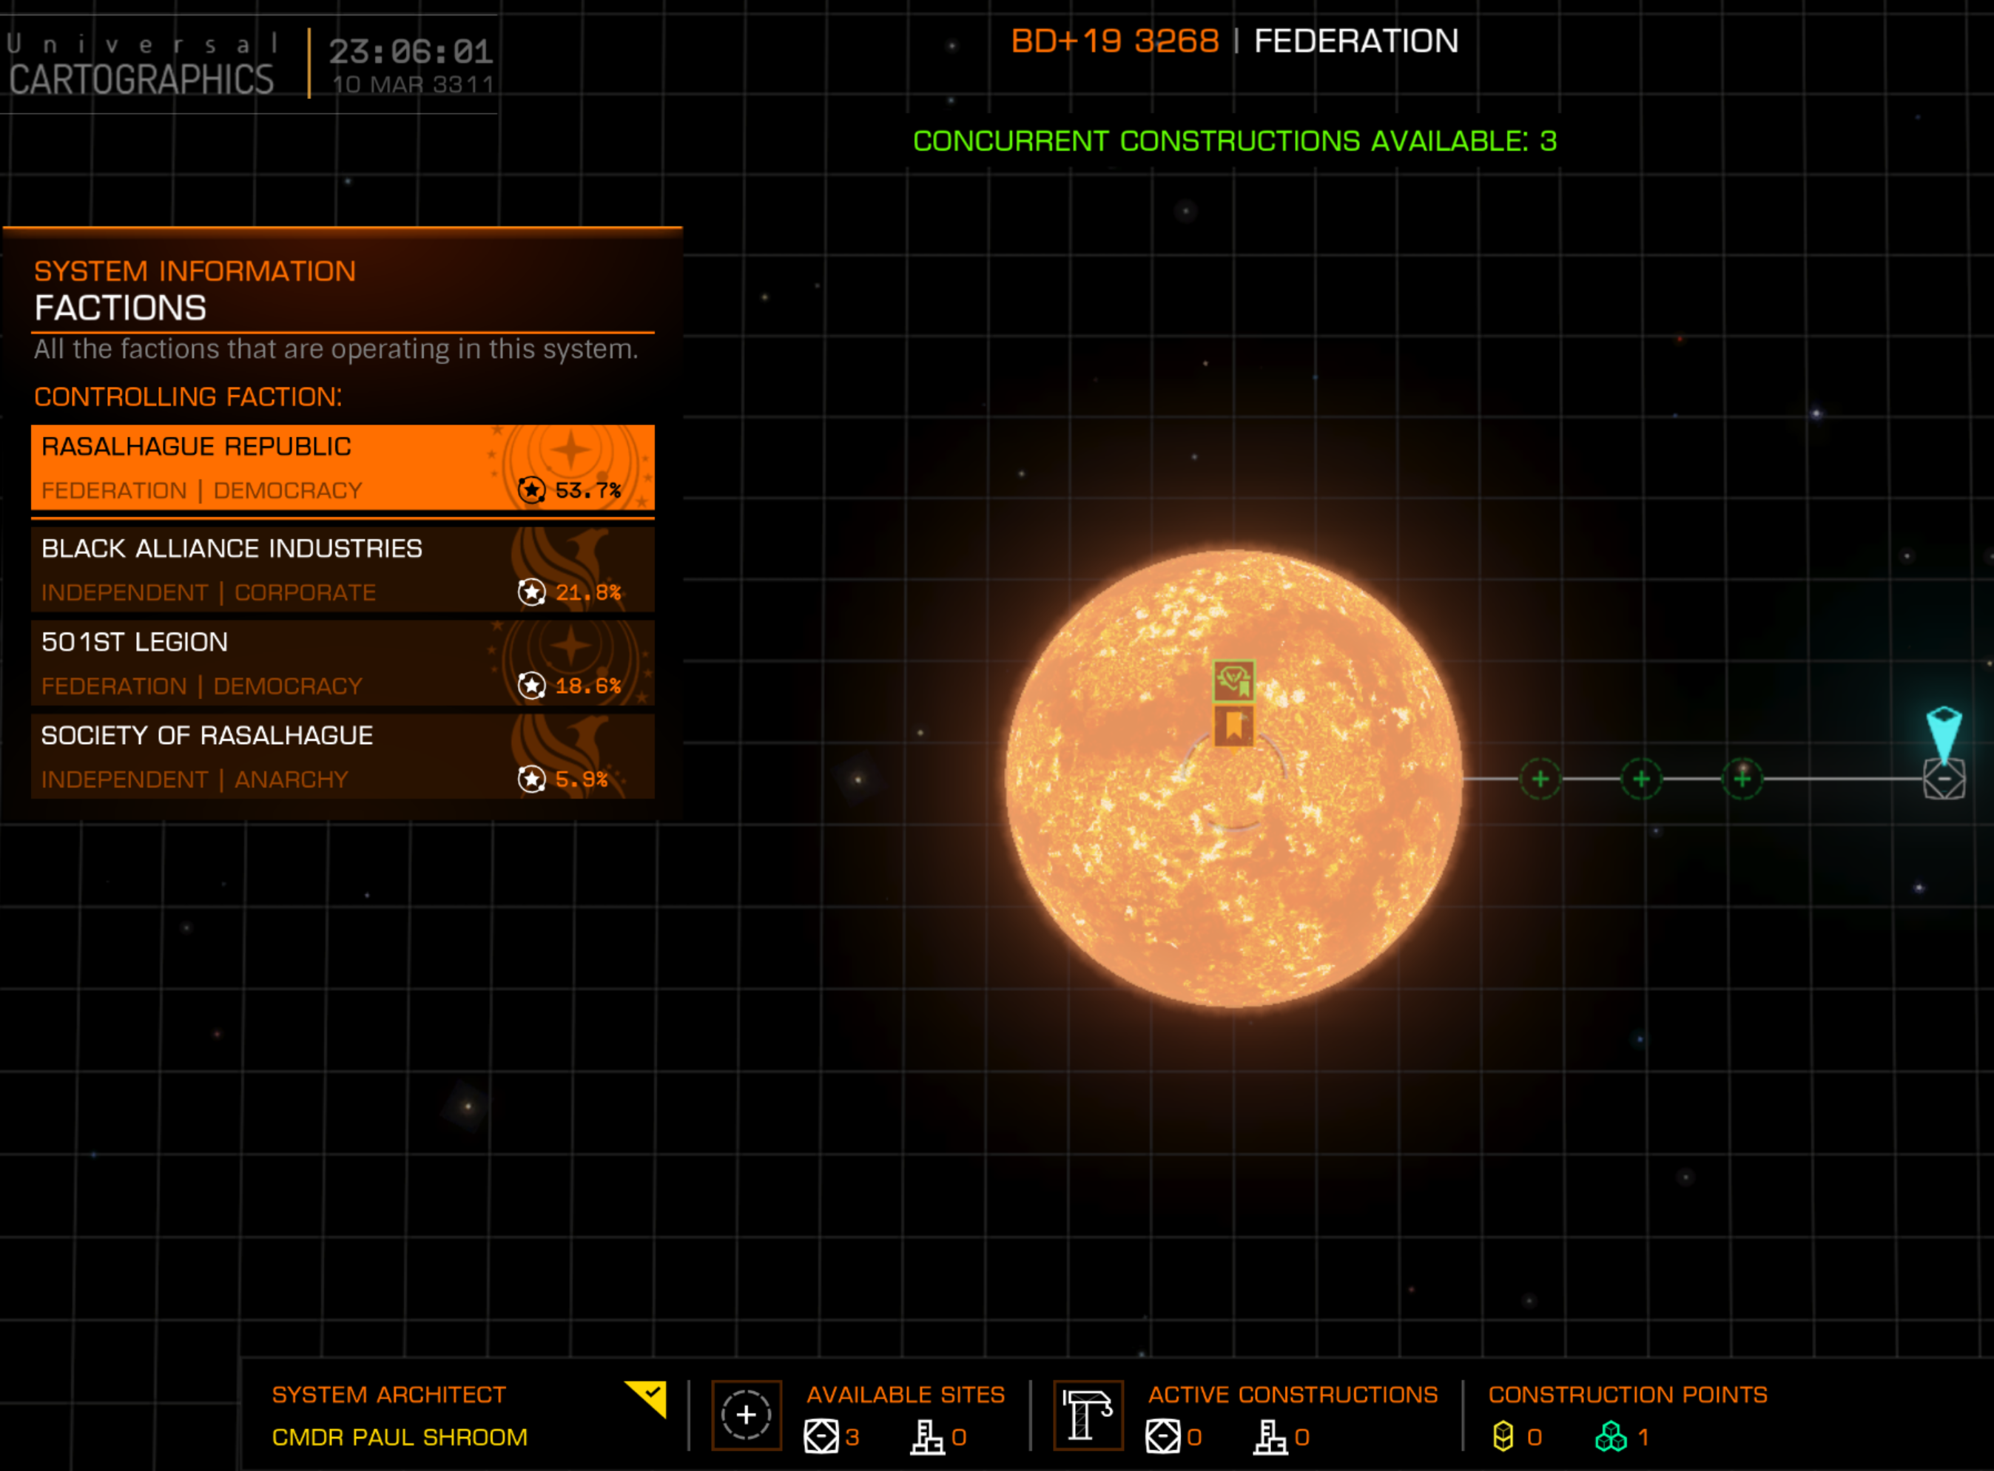Click the green system architect marker on star

[1233, 681]
